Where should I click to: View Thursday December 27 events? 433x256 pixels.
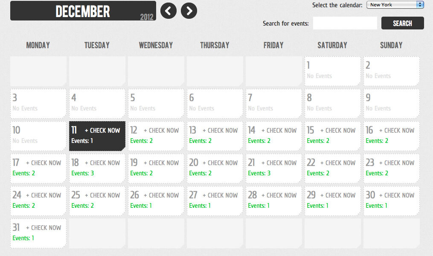[220, 195]
